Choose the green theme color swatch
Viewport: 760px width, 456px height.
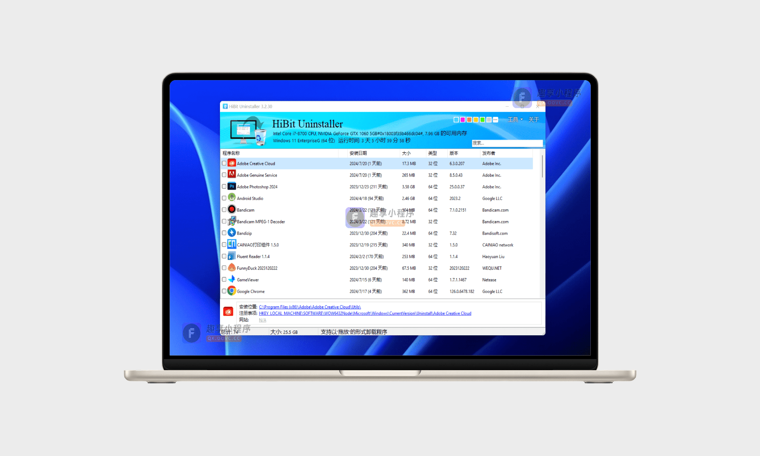[x=483, y=120]
